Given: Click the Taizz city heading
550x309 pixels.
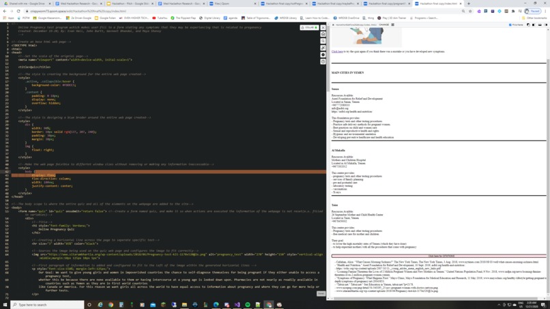Looking at the screenshot, I should pos(334,205).
